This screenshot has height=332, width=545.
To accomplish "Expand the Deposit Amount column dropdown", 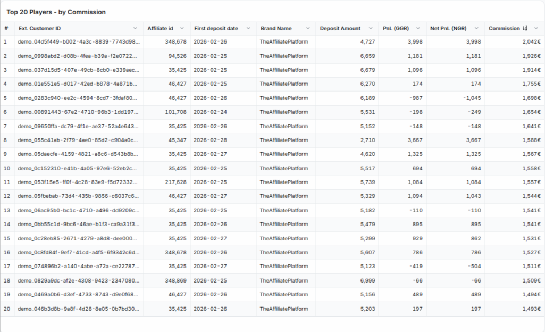I will click(371, 28).
